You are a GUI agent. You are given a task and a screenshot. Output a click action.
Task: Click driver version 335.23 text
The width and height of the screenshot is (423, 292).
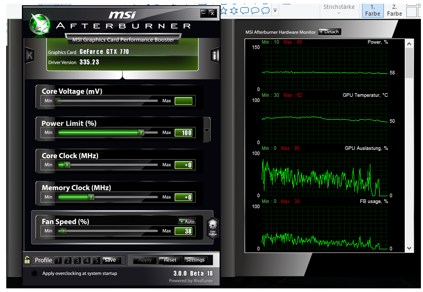pyautogui.click(x=89, y=62)
